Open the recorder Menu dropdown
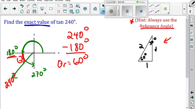195x109 pixels. pos(111,2)
